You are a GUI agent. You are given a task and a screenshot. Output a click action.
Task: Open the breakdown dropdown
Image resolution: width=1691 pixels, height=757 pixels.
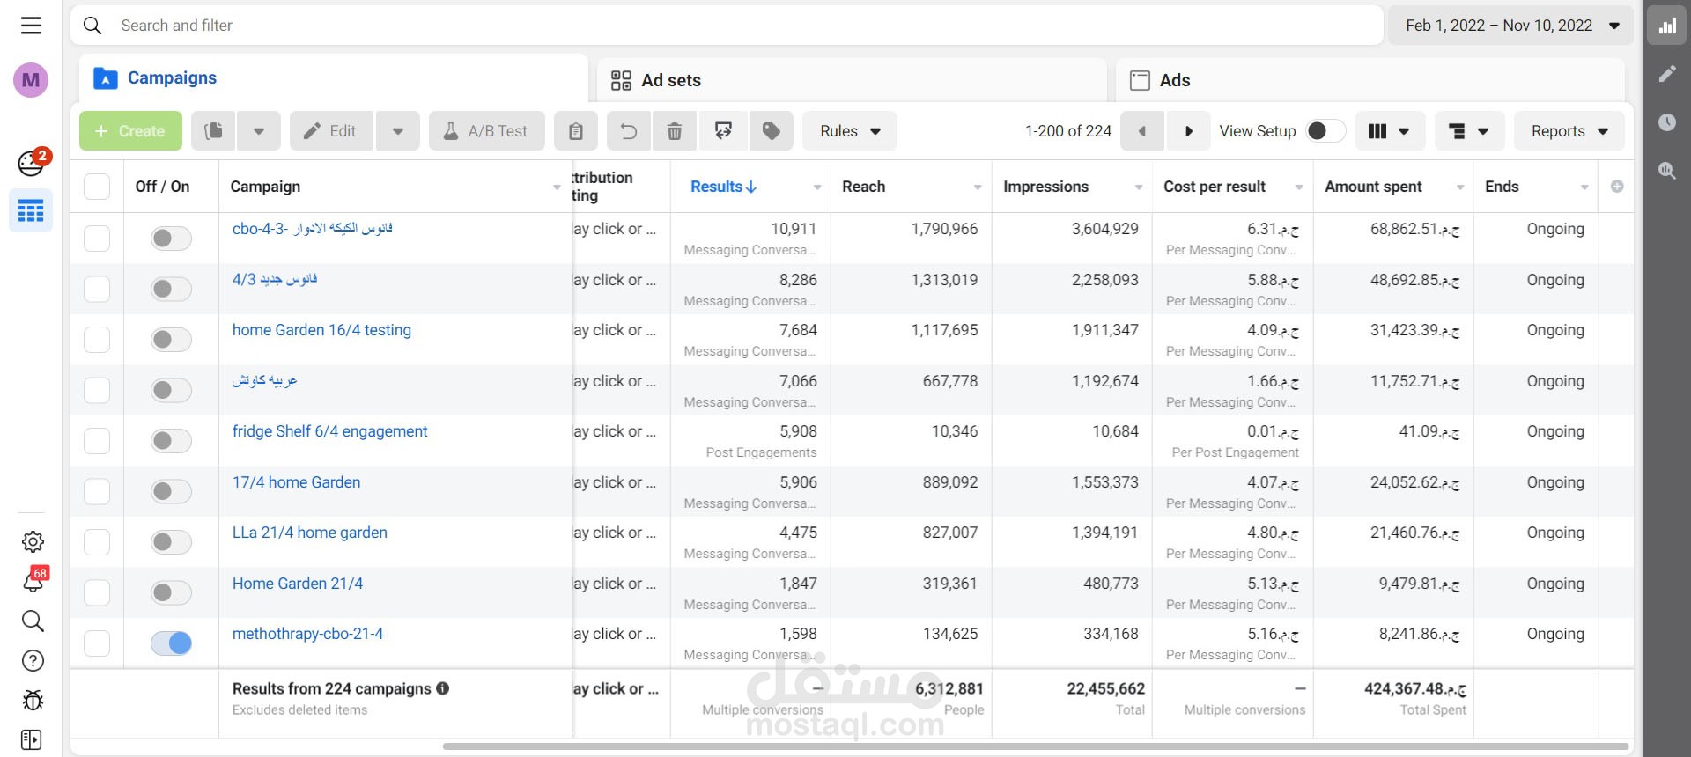point(1469,131)
